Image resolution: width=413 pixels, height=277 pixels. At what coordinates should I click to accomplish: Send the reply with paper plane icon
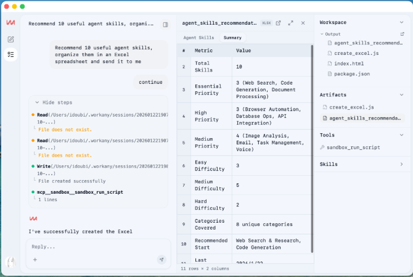(162, 260)
